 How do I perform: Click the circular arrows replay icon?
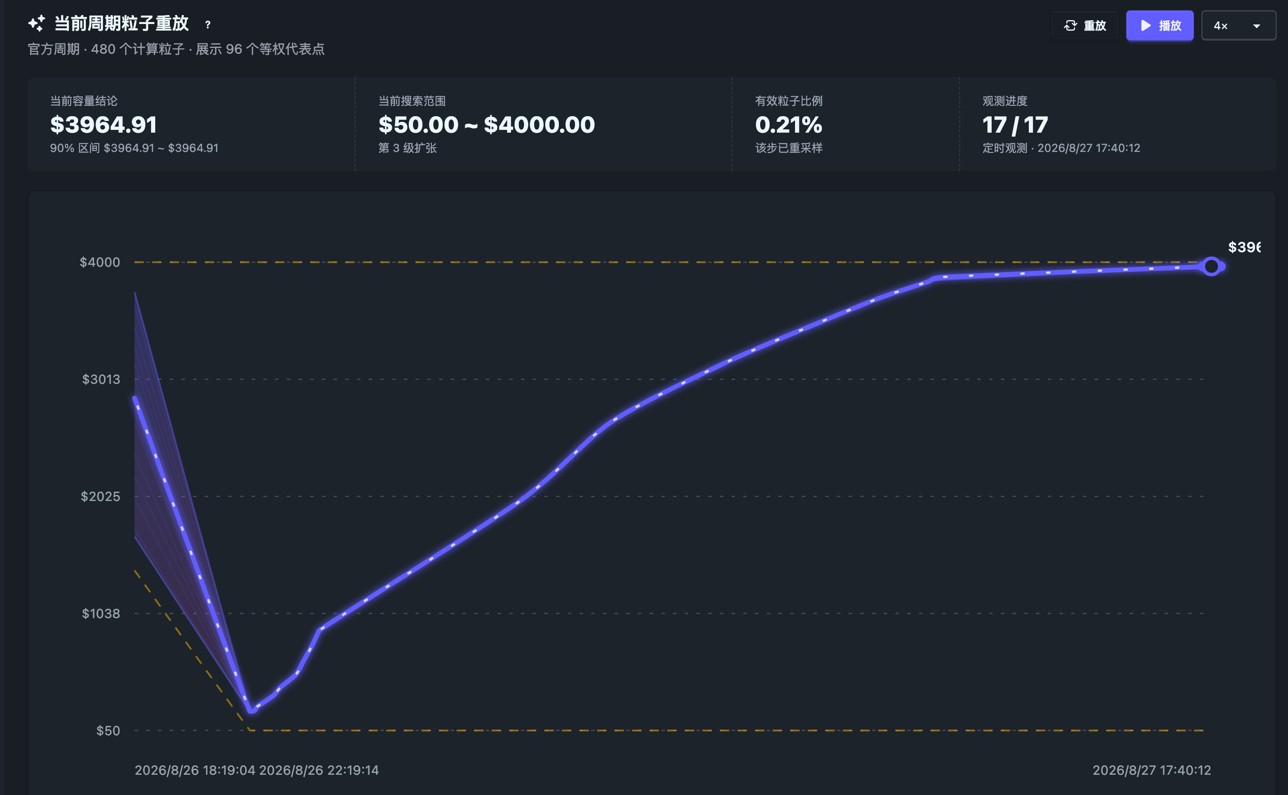(1070, 25)
